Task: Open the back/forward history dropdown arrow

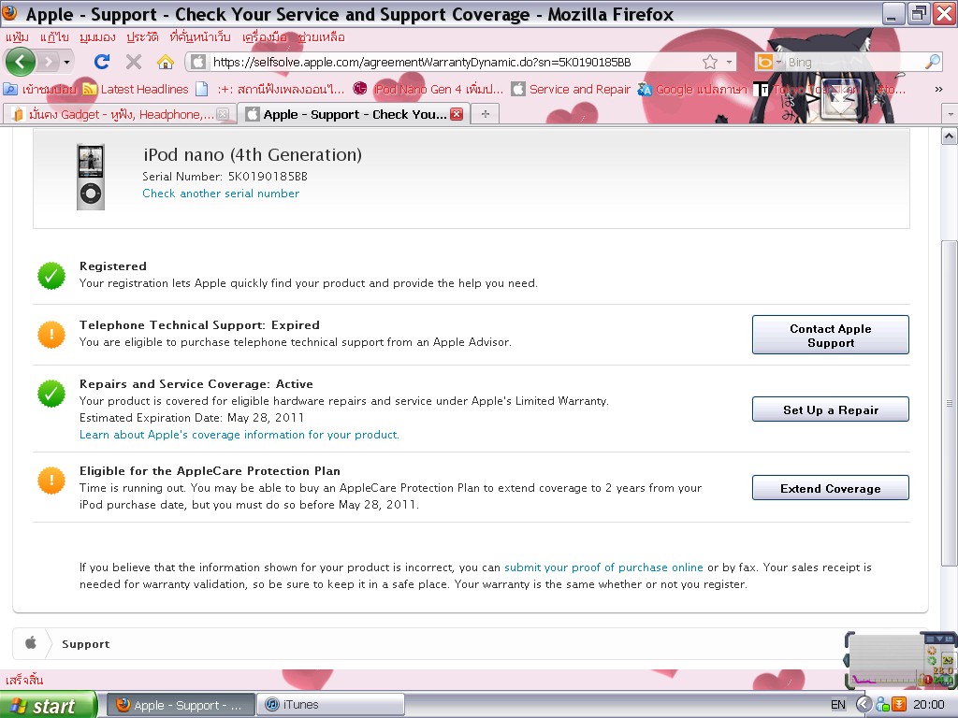Action: (66, 62)
